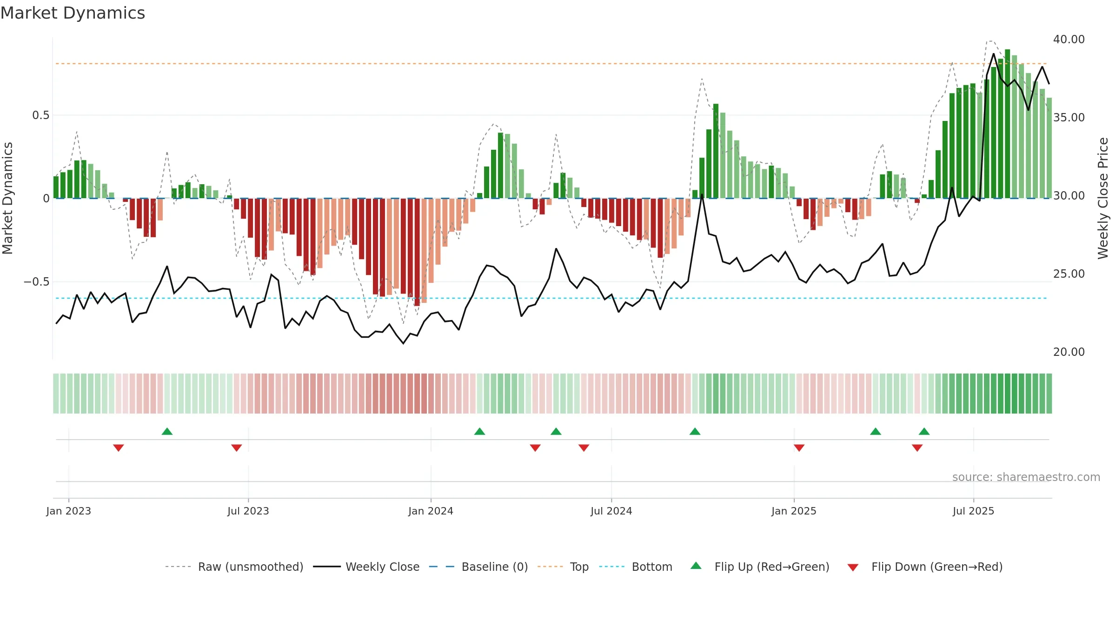Click the 25.00 price axis tick
The image size is (1116, 628).
point(1069,274)
